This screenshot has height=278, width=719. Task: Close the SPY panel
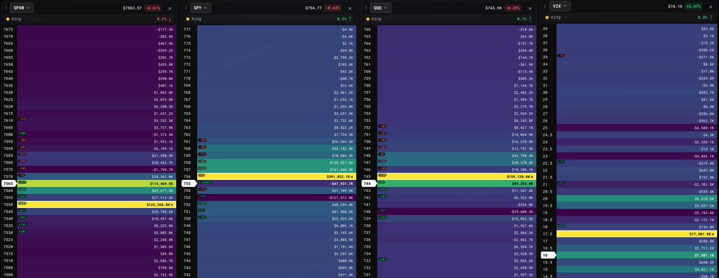tap(349, 8)
